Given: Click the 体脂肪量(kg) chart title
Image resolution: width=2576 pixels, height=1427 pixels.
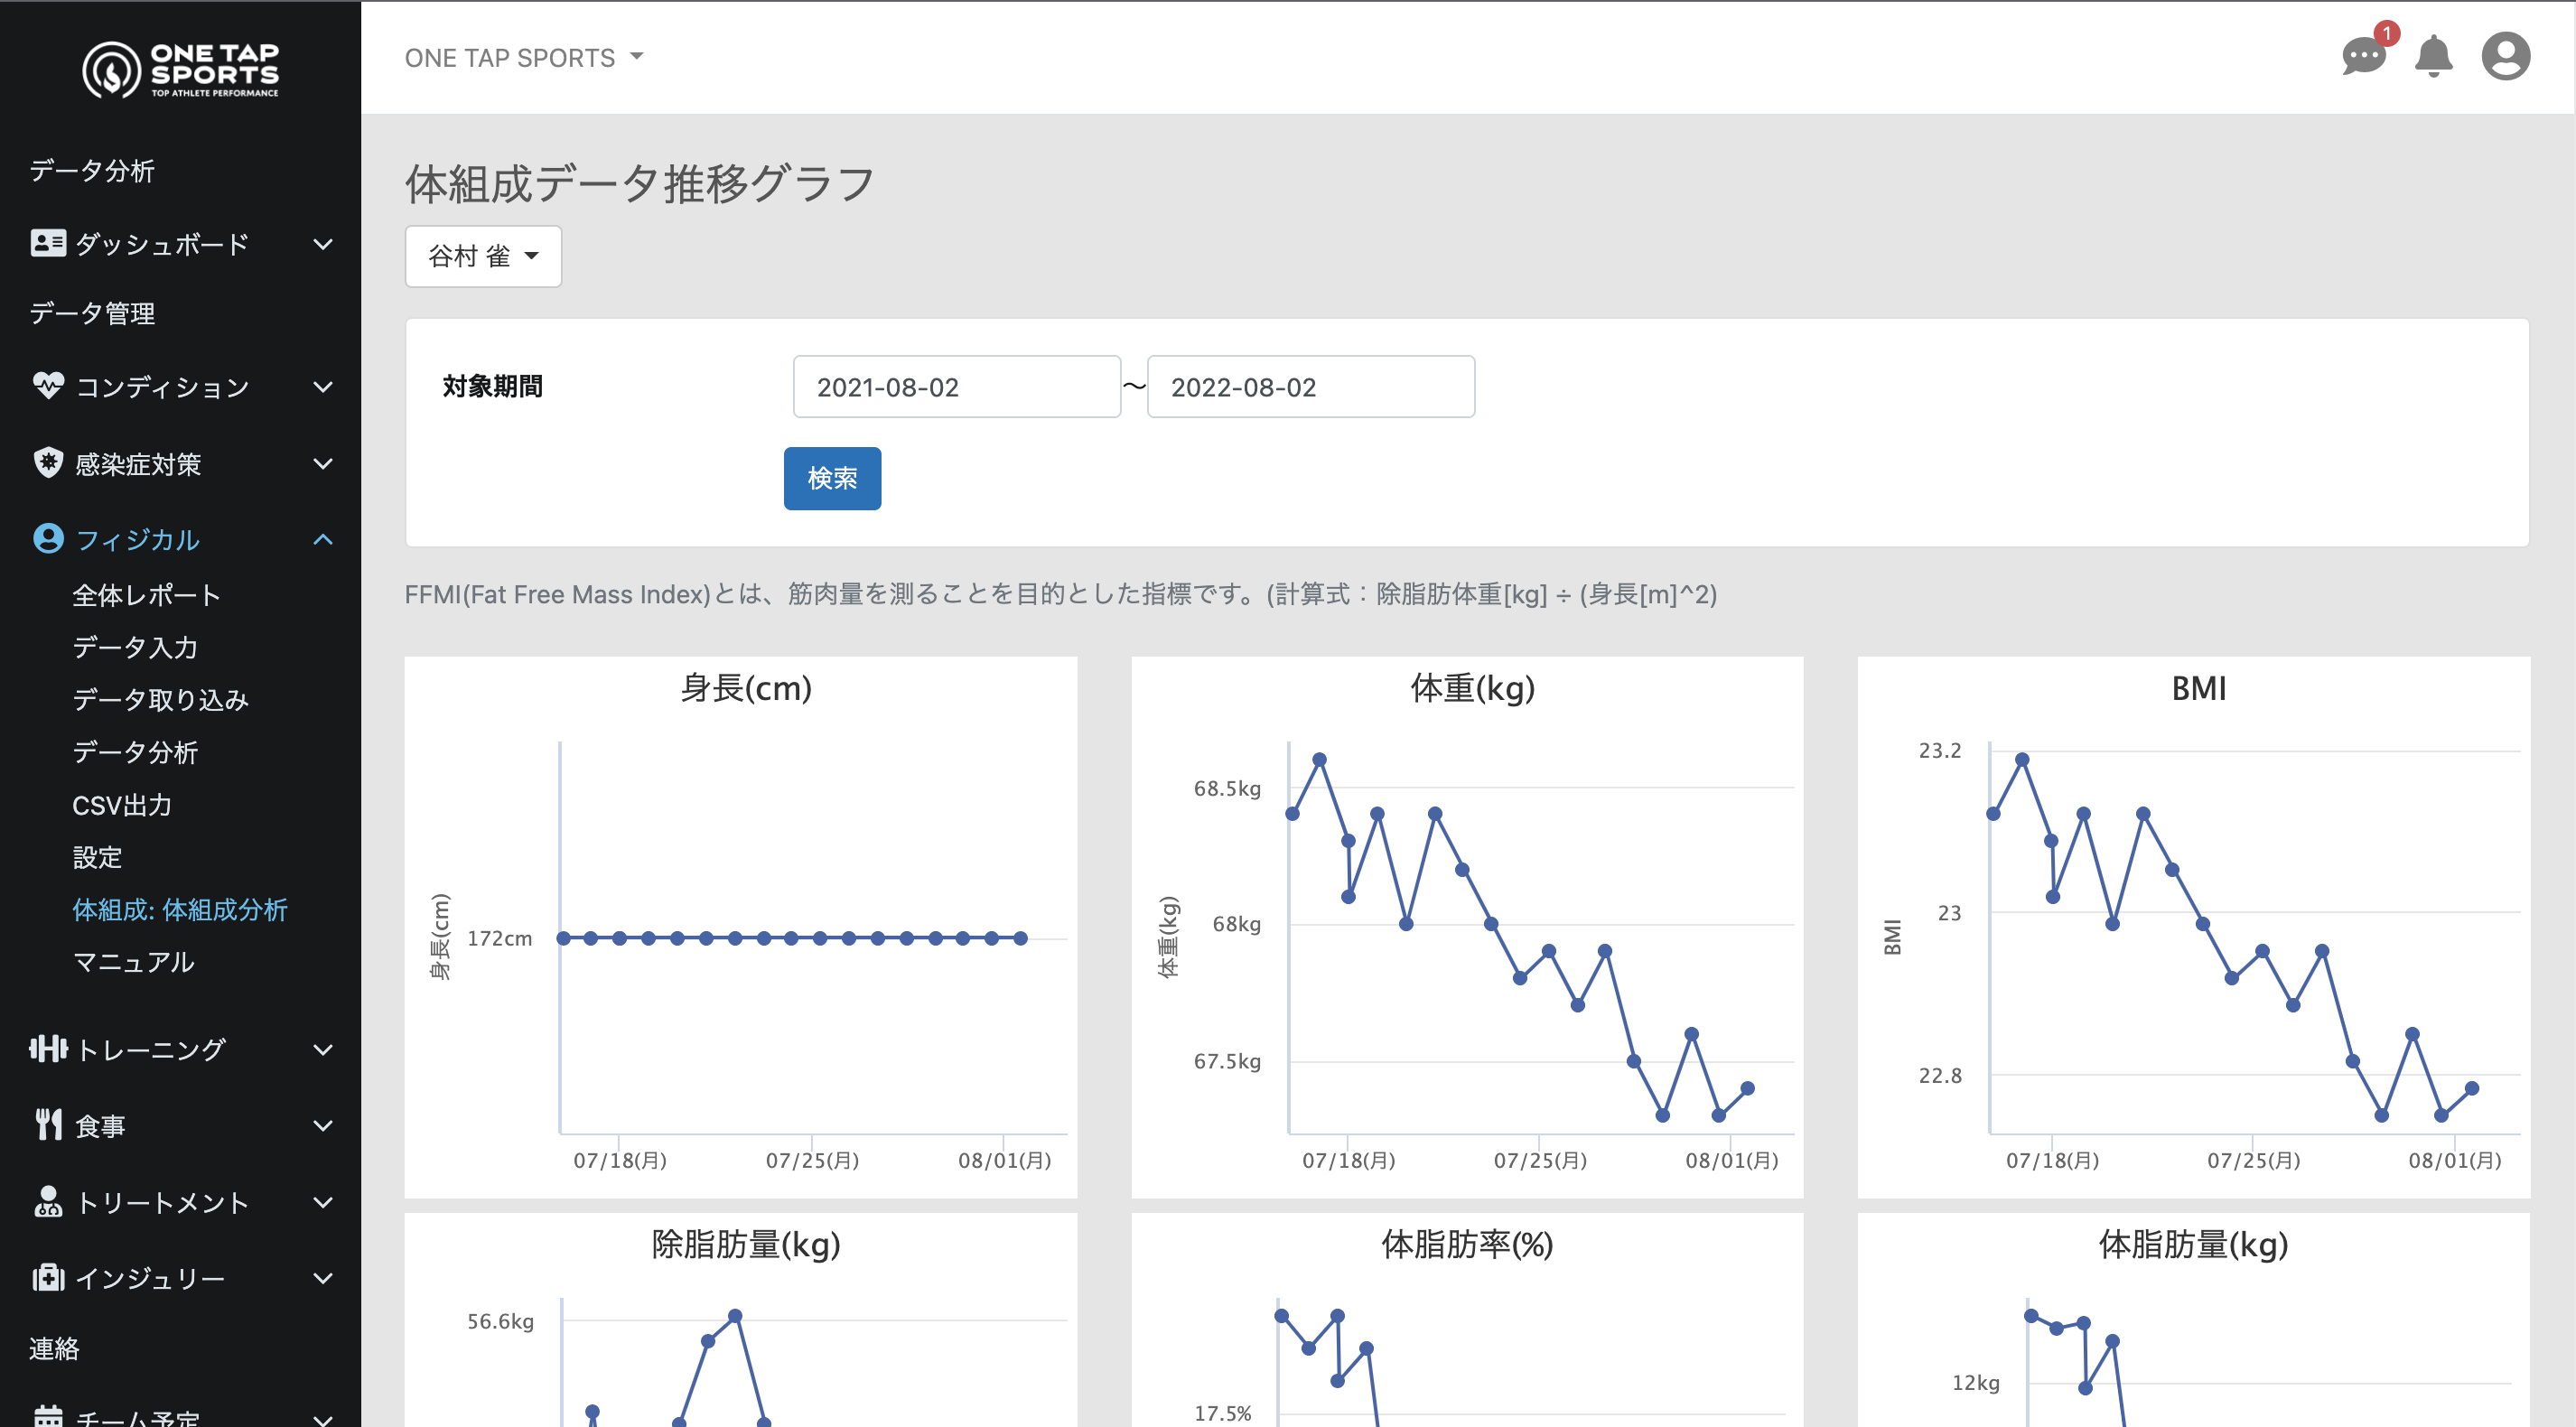Looking at the screenshot, I should coord(2193,1244).
